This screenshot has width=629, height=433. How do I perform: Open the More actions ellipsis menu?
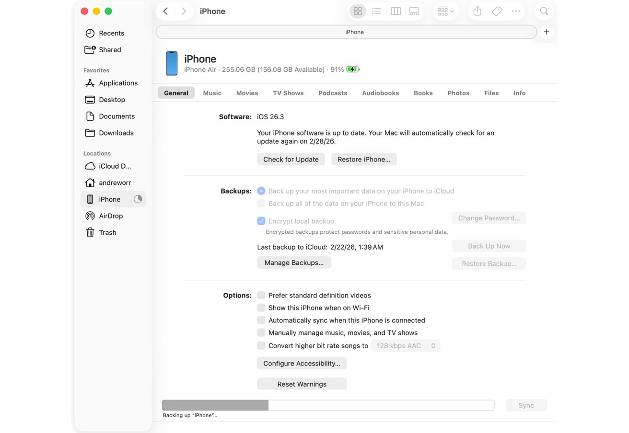[x=516, y=11]
